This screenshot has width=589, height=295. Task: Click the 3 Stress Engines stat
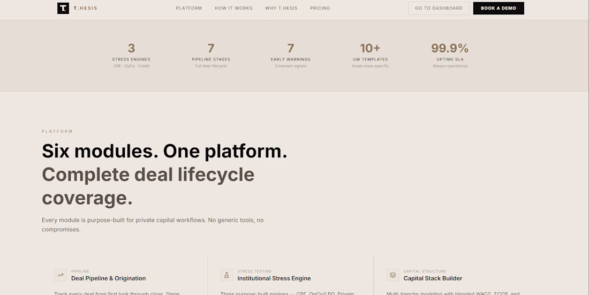[131, 55]
